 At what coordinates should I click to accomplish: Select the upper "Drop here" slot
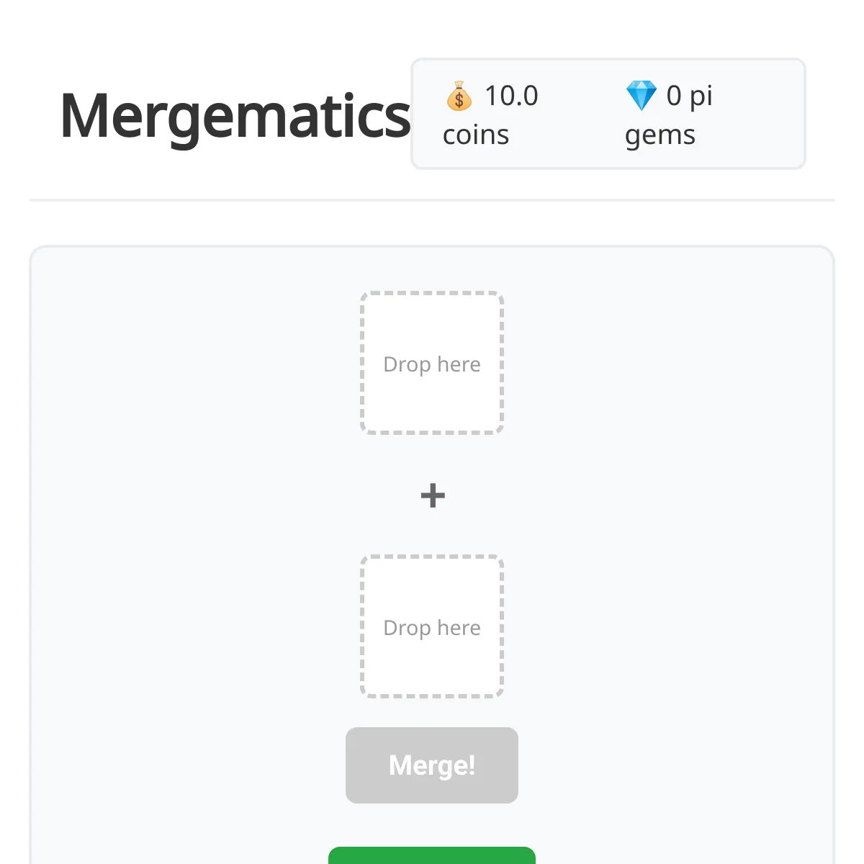pos(432,363)
